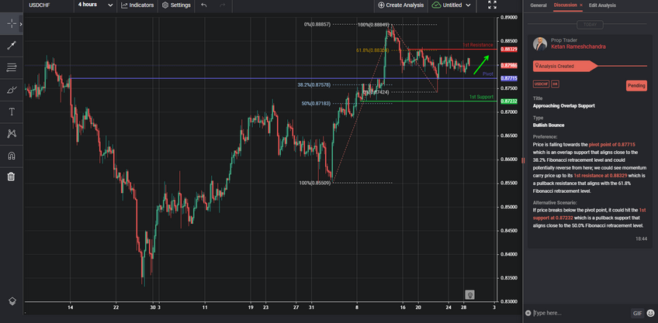
Task: Switch to the General tab
Action: point(539,5)
